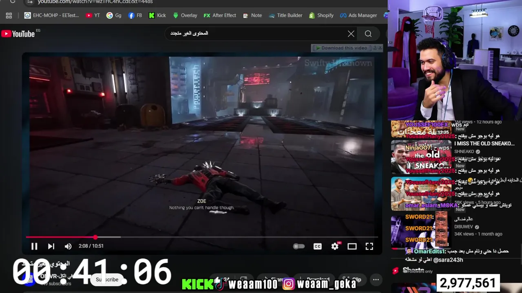This screenshot has height=293, width=522.
Task: Click the browser address bar URL
Action: (x=95, y=2)
